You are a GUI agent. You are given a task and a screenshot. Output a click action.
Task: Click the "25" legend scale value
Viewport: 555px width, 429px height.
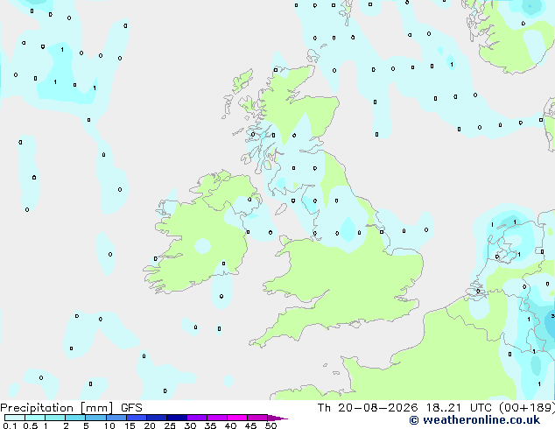pyautogui.click(x=170, y=425)
